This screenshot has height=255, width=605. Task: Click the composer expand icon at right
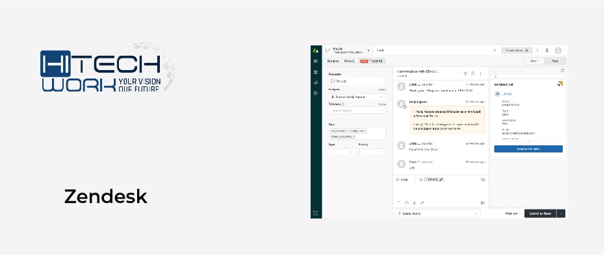[483, 202]
